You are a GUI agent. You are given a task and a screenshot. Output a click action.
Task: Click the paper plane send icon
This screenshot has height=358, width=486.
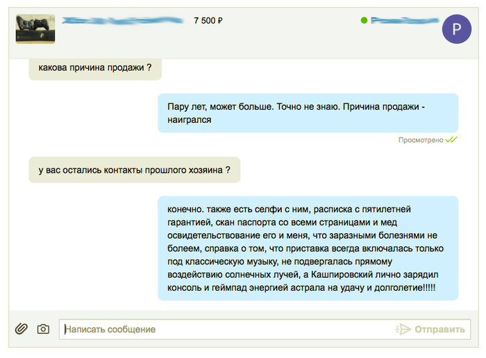[403, 329]
